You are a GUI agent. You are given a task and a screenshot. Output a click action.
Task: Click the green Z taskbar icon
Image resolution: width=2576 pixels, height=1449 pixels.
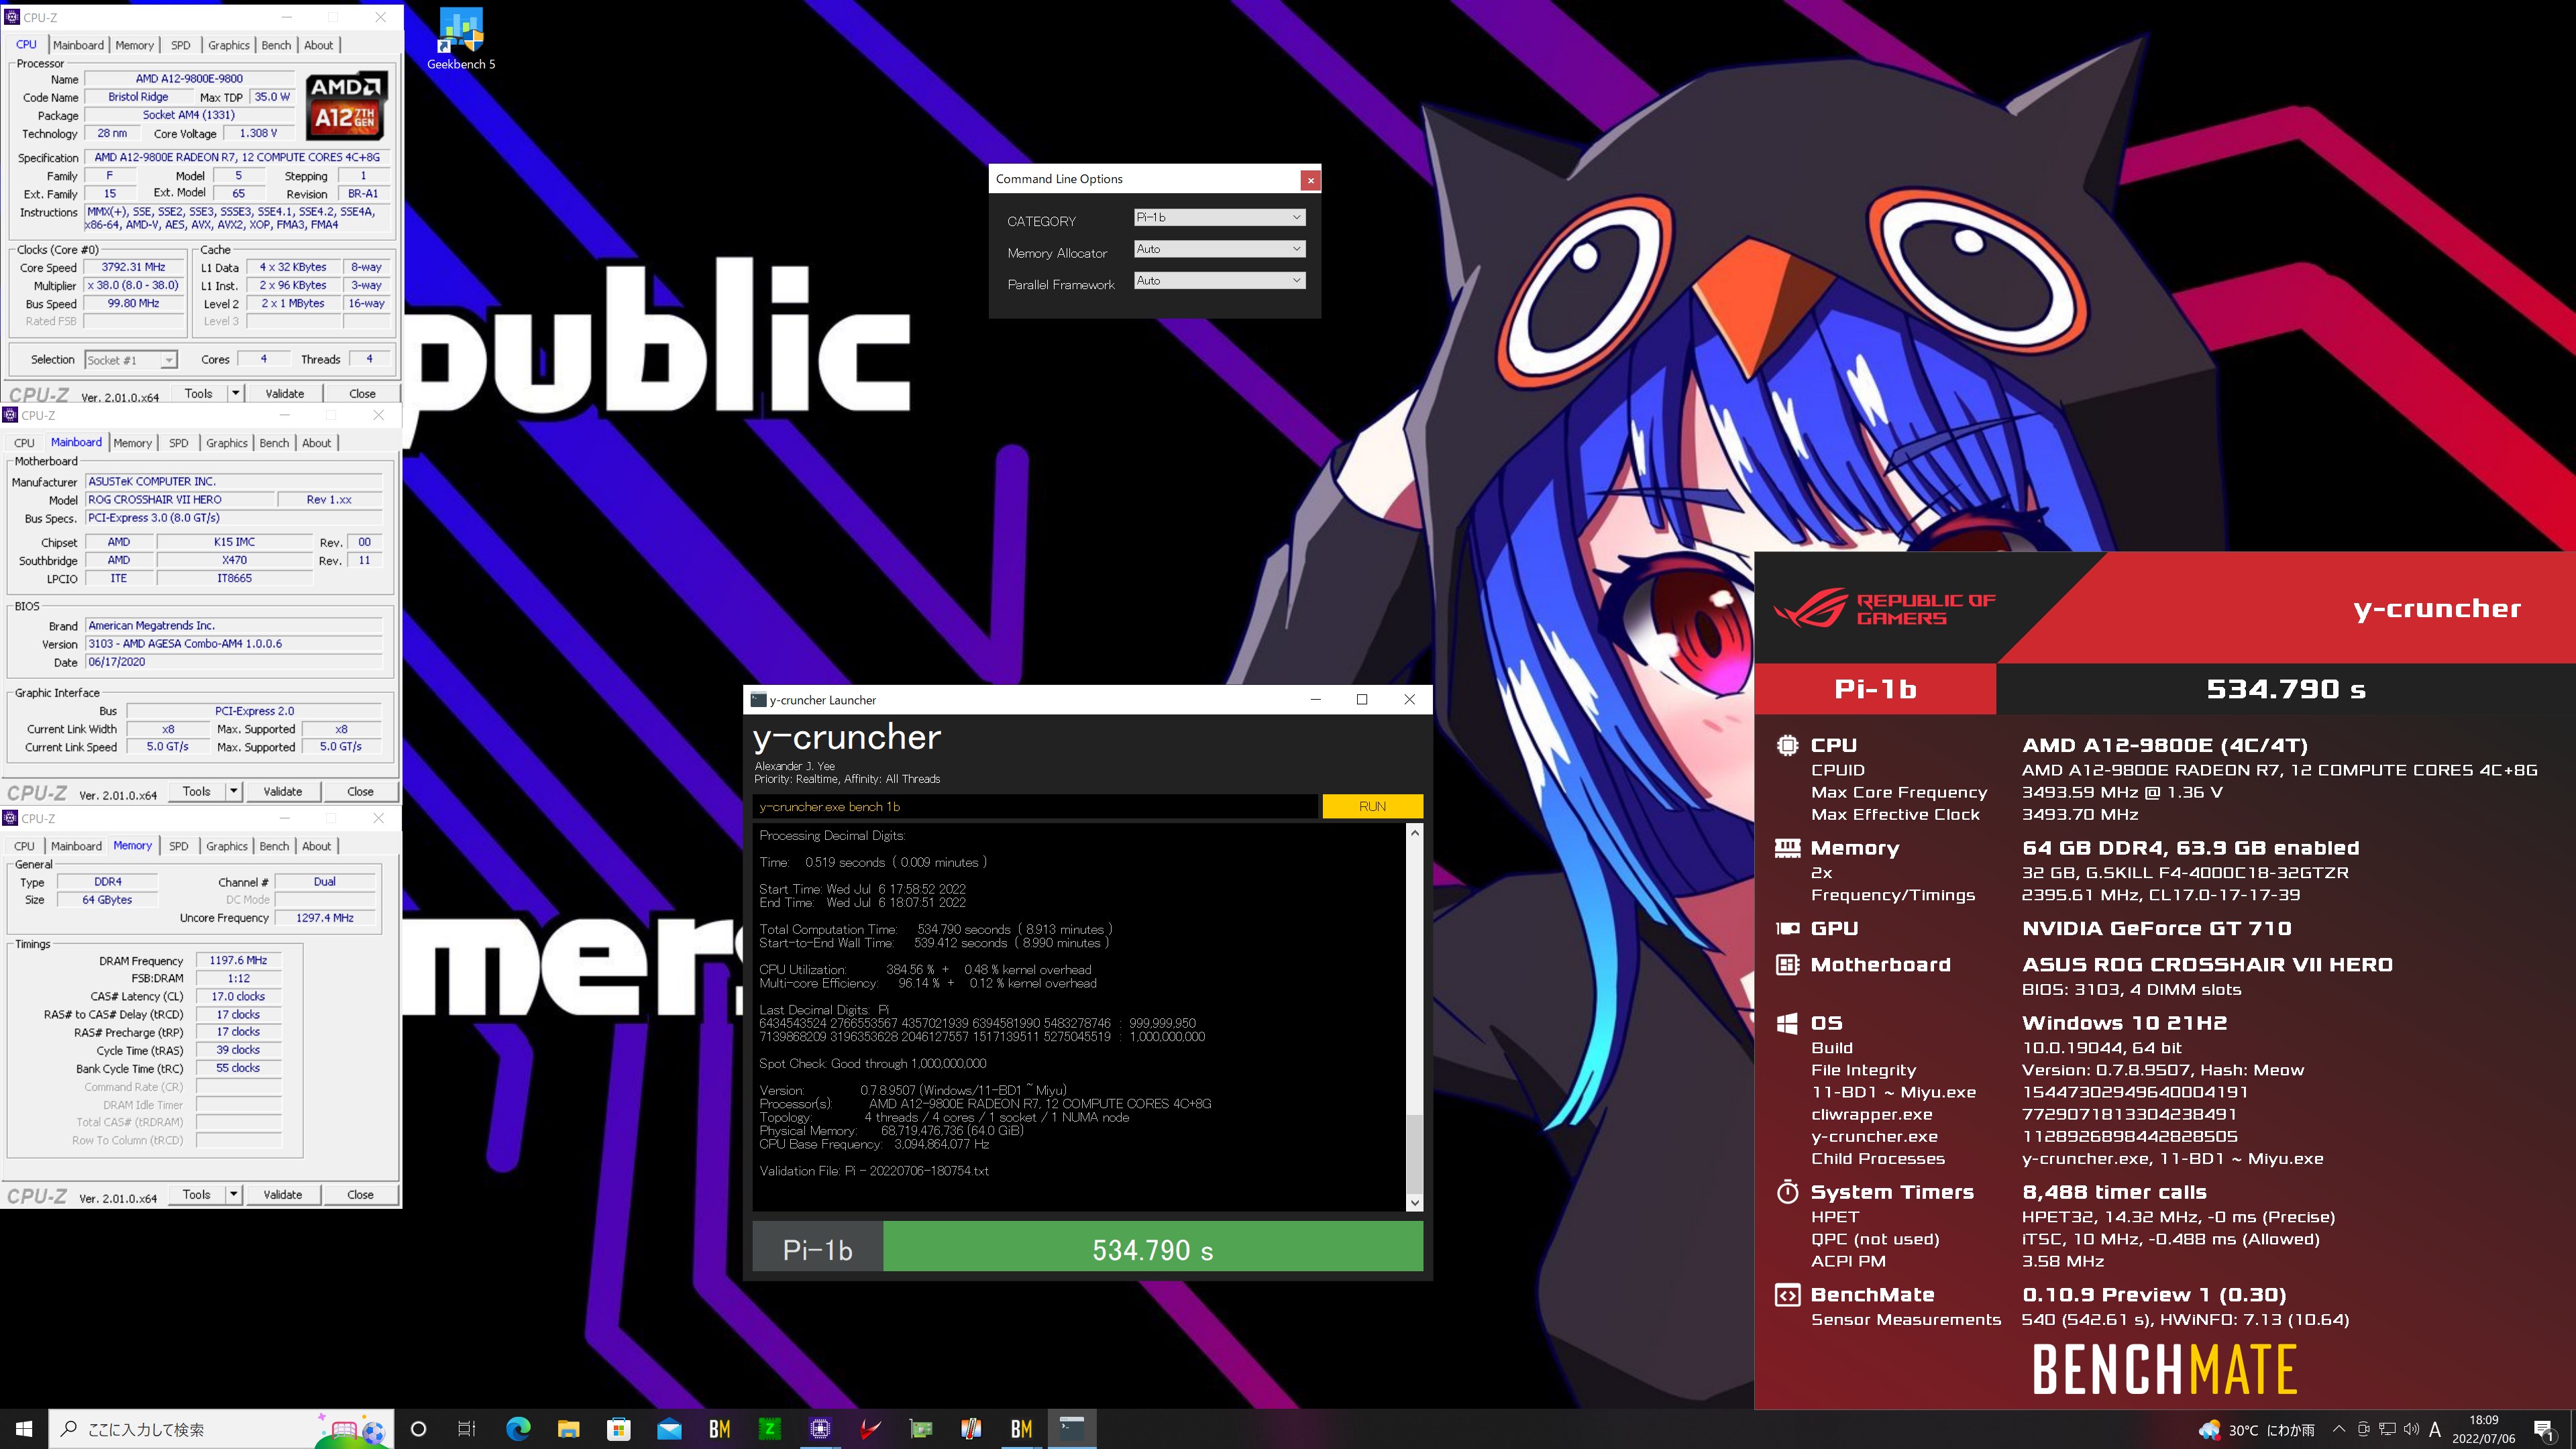770,1429
